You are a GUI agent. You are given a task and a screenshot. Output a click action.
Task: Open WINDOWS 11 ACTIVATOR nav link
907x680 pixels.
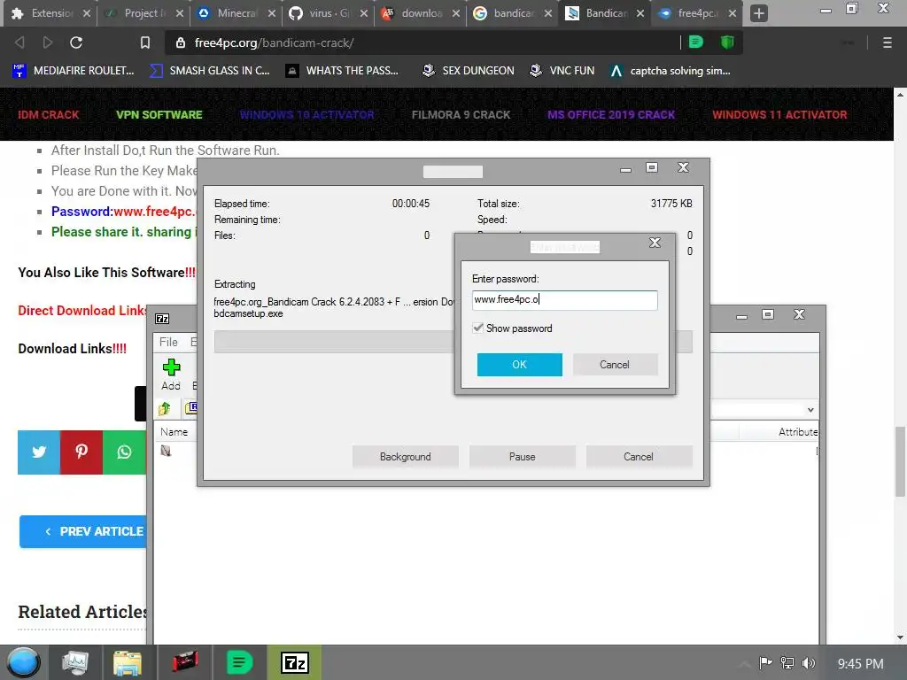[779, 114]
